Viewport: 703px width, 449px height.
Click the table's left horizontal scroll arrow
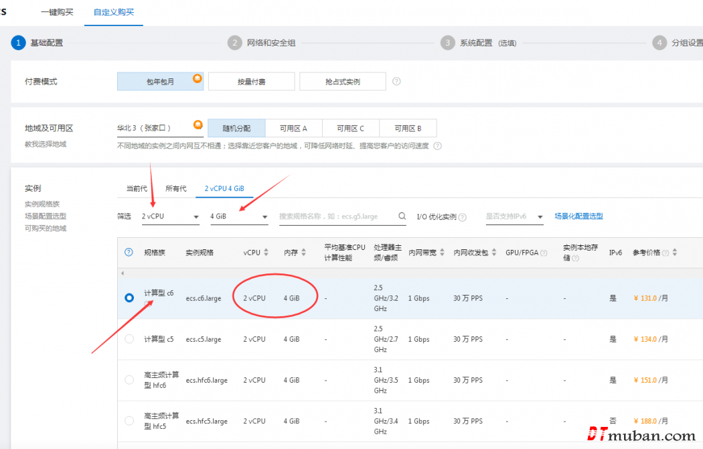pos(122,273)
